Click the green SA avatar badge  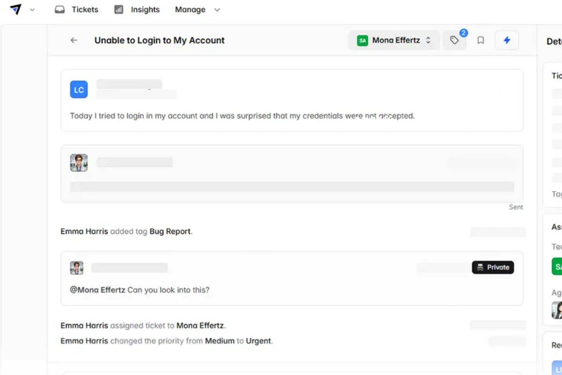[x=362, y=40]
